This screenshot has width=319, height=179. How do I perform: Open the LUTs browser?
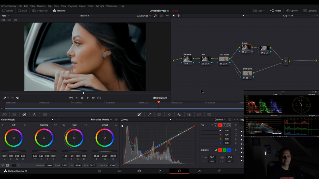[23, 11]
